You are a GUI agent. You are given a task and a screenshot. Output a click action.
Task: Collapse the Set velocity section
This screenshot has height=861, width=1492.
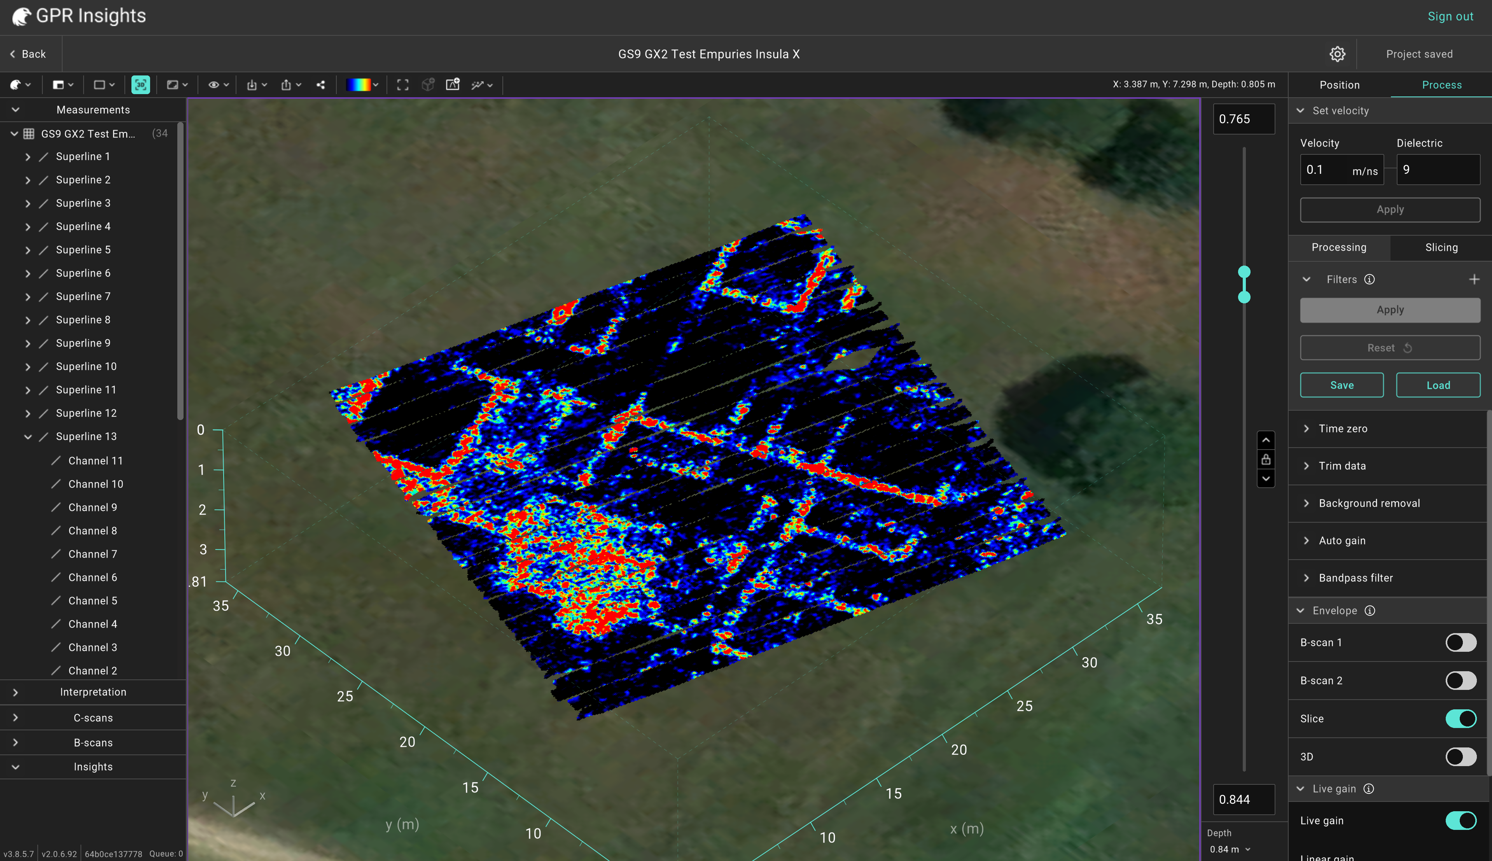coord(1300,110)
